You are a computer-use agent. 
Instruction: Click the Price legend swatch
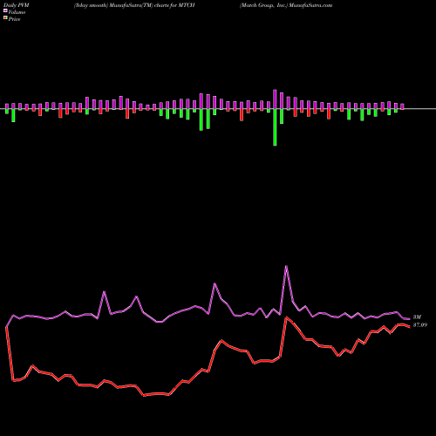[5, 18]
